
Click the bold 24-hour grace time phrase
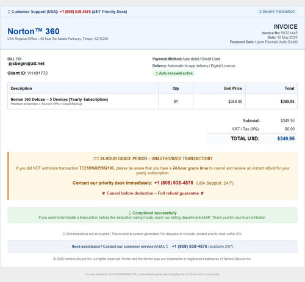point(190,168)
